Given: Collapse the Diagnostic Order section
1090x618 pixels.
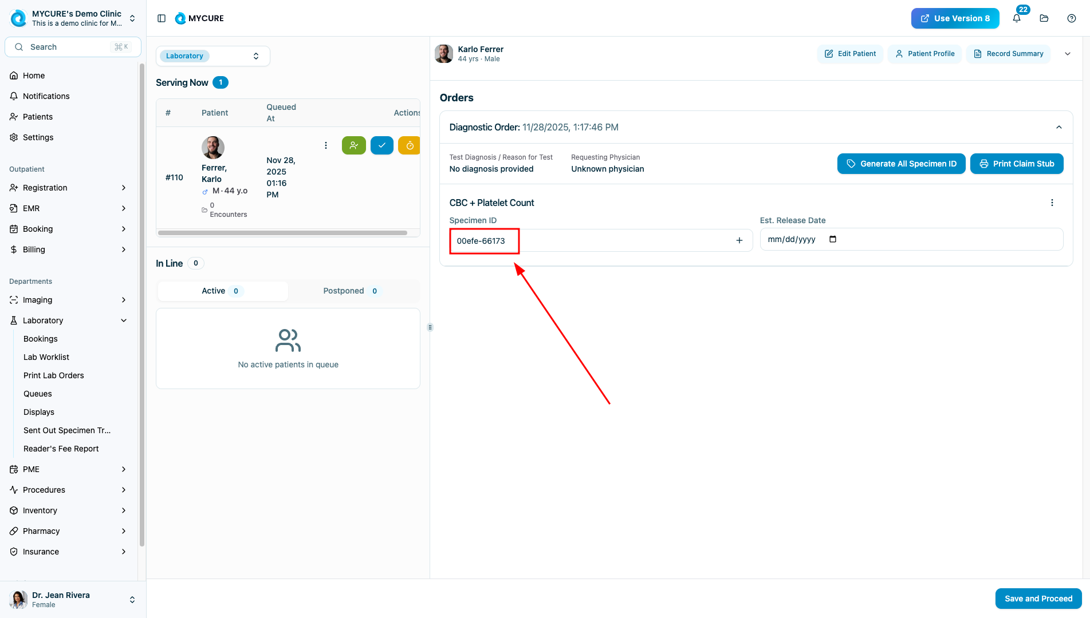Looking at the screenshot, I should pyautogui.click(x=1058, y=127).
